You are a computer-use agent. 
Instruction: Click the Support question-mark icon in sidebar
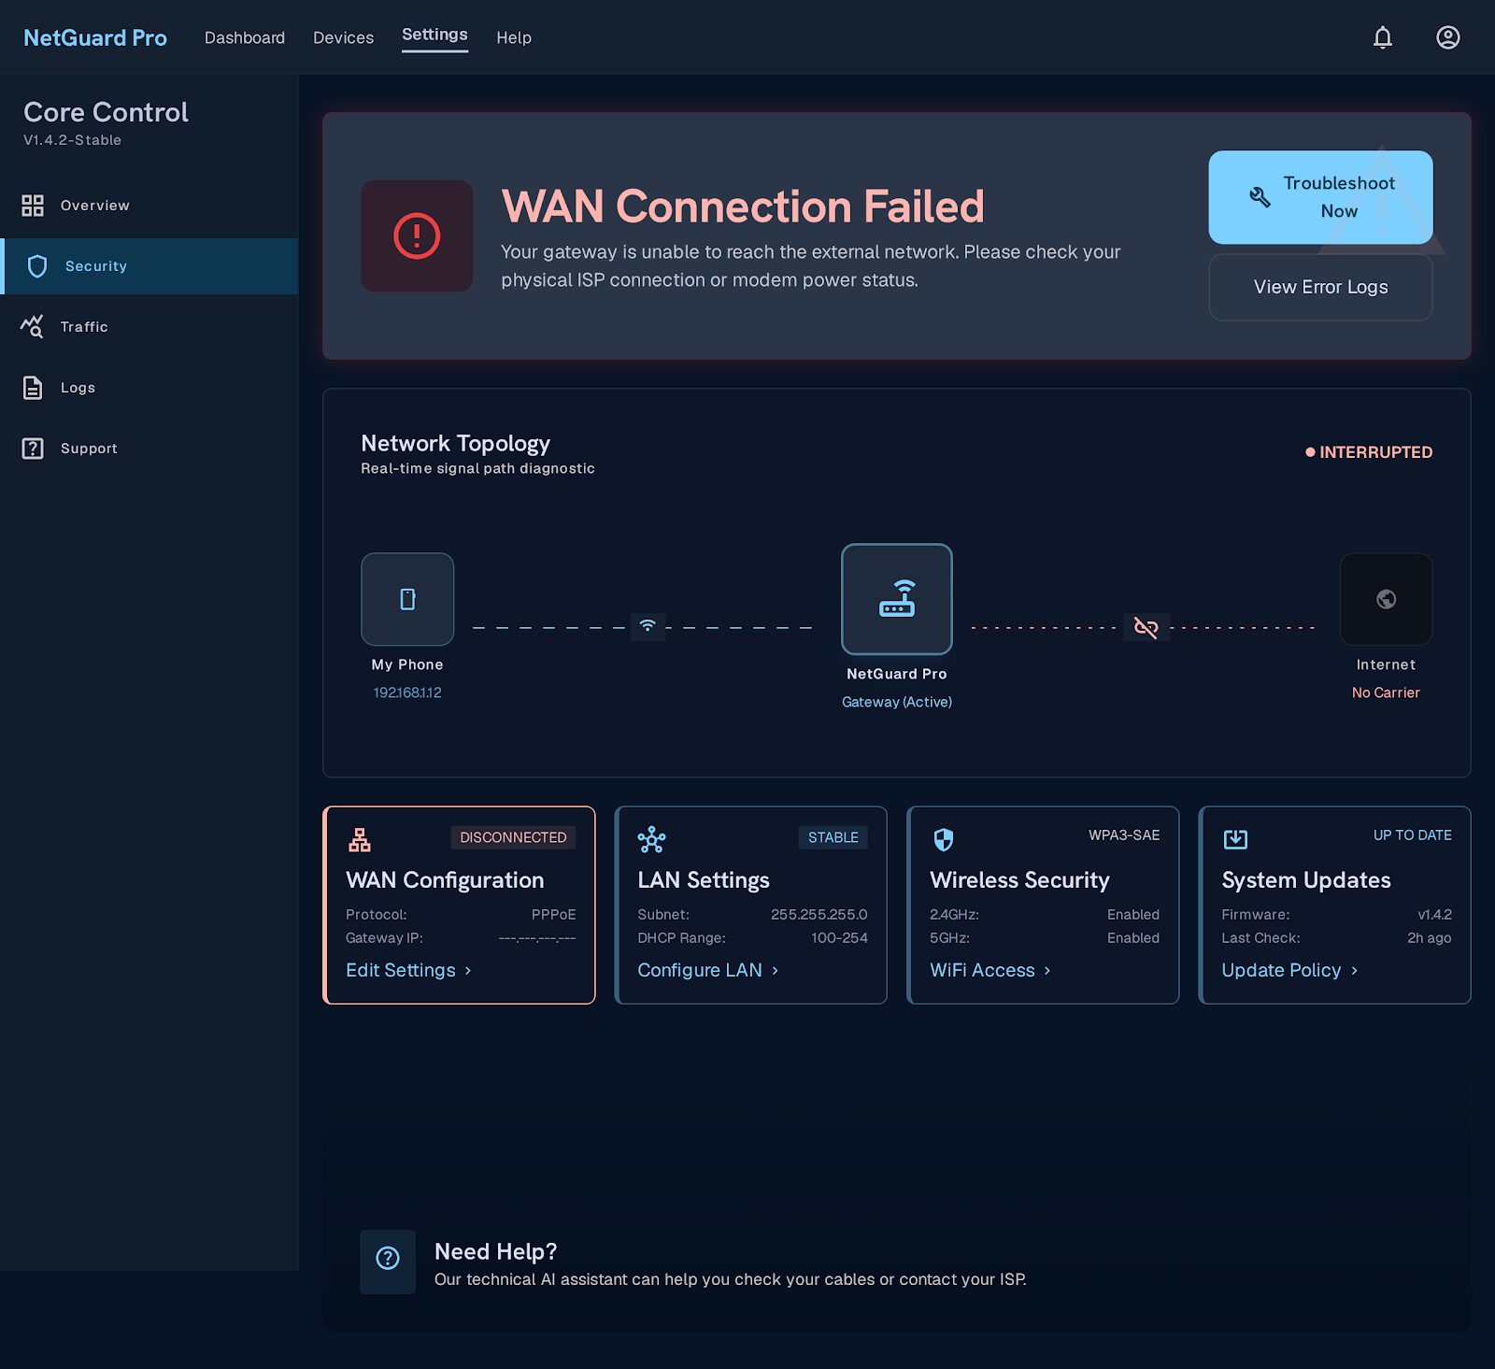(x=33, y=449)
